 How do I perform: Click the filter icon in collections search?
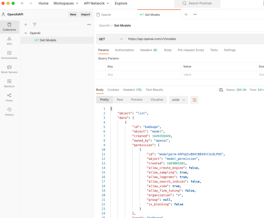(34, 25)
